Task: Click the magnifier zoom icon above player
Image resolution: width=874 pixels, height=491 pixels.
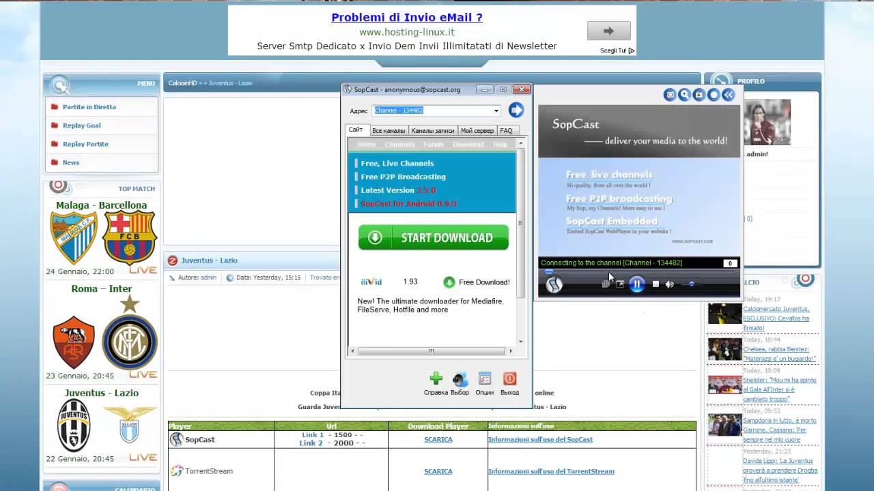Action: pyautogui.click(x=684, y=95)
